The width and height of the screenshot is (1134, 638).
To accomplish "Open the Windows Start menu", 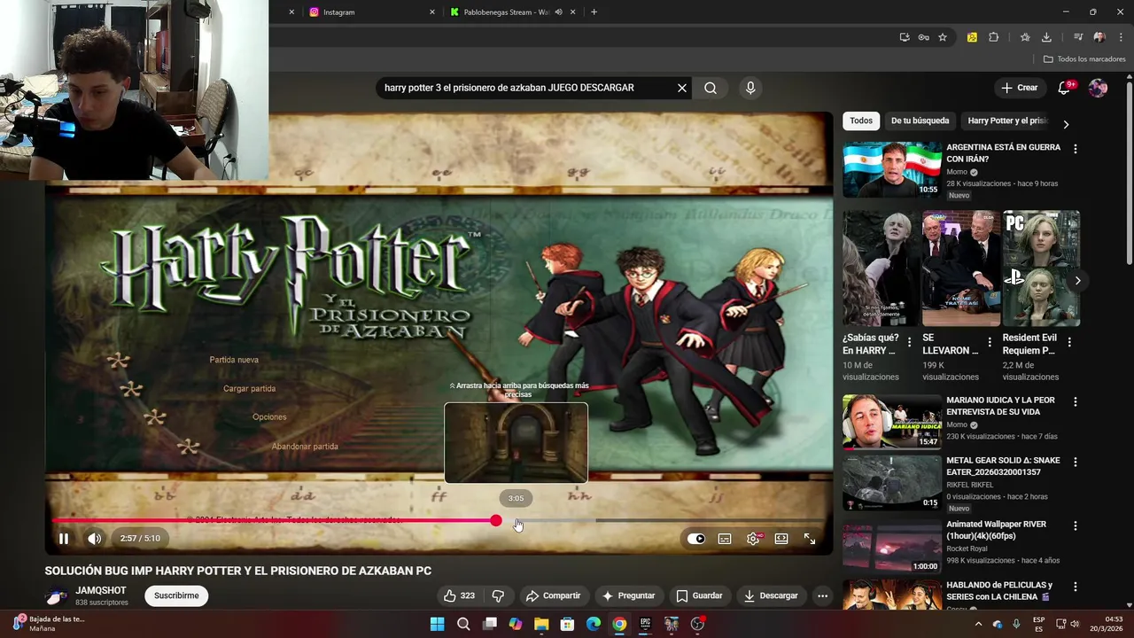I will click(437, 624).
